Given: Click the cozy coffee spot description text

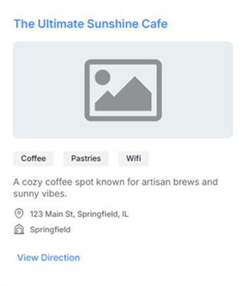Looking at the screenshot, I should (115, 188).
